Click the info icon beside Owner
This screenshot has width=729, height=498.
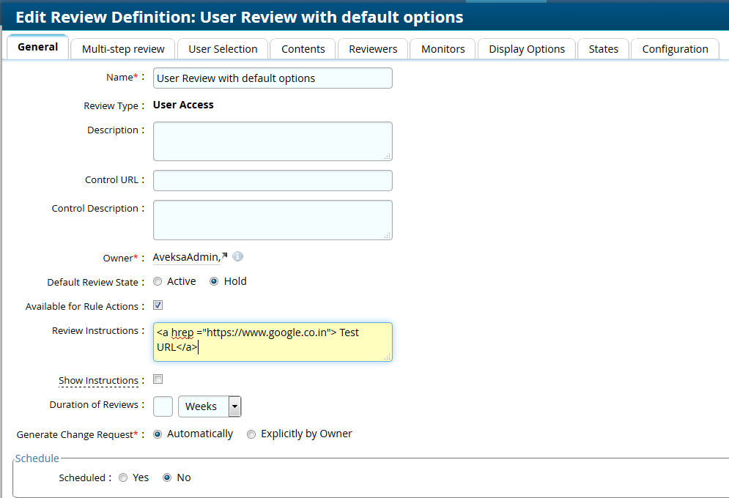point(238,256)
